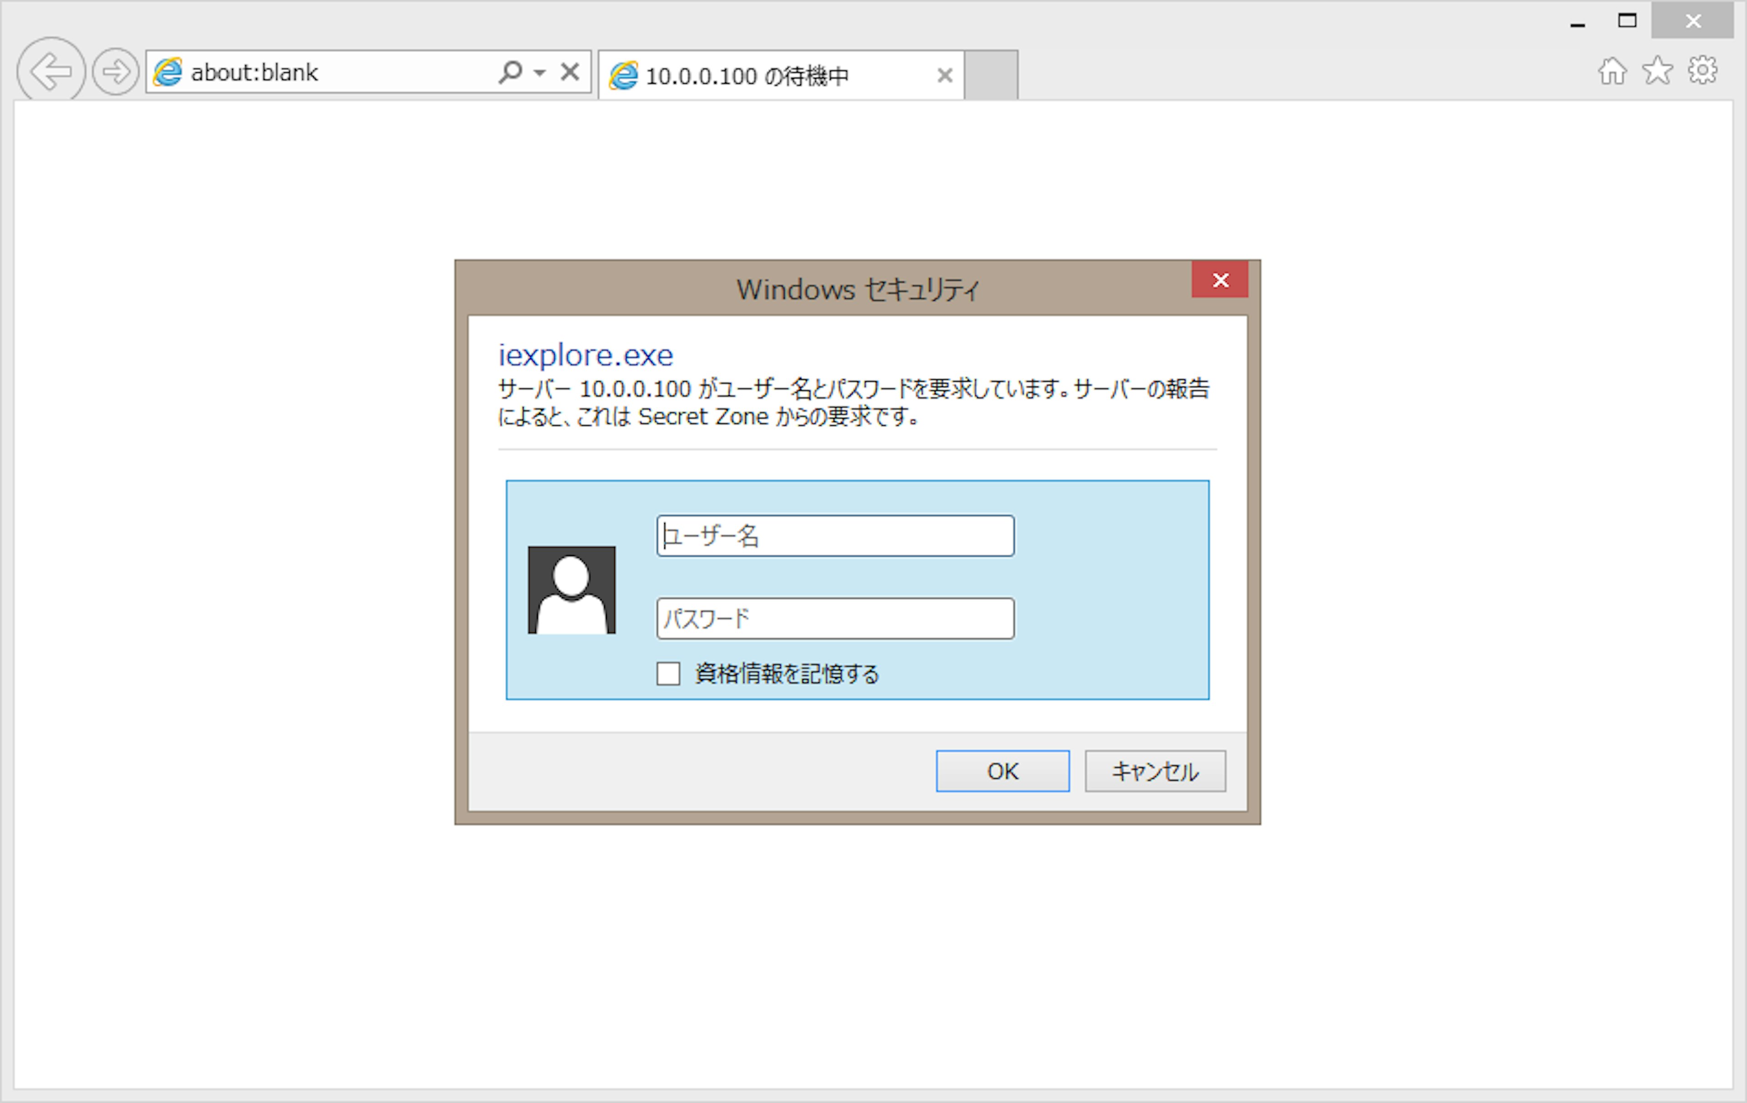Click the browser Back arrow button
The height and width of the screenshot is (1103, 1747).
tap(51, 71)
